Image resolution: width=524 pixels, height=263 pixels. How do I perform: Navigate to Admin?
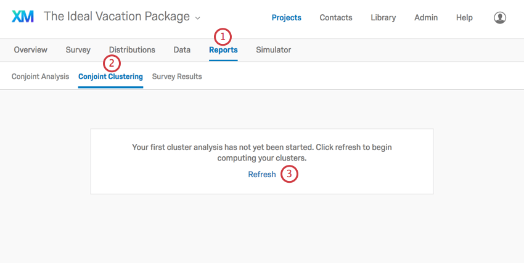[x=426, y=18]
